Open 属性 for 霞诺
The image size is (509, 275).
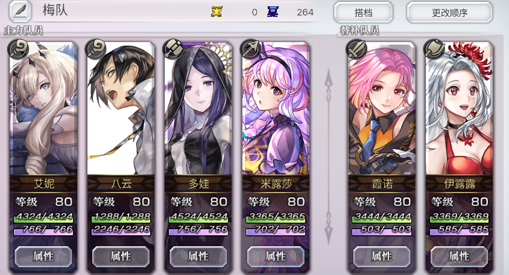click(382, 256)
